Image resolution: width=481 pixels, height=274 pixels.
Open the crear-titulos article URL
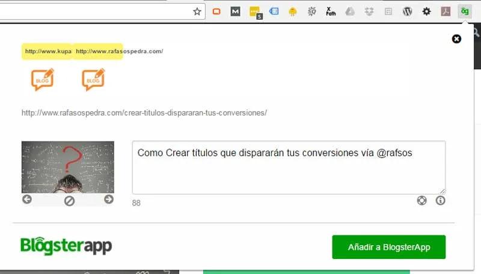point(144,113)
